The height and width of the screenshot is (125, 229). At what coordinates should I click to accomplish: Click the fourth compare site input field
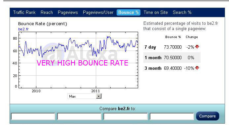coord(172,116)
